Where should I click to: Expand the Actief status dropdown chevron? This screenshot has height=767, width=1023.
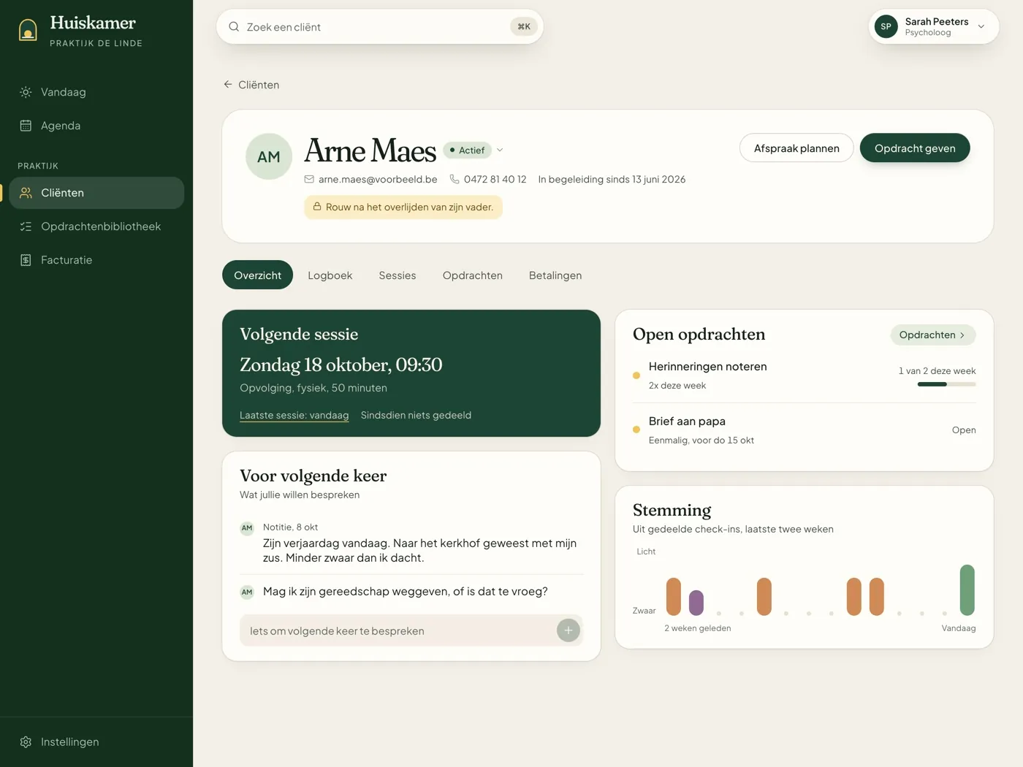click(x=500, y=150)
